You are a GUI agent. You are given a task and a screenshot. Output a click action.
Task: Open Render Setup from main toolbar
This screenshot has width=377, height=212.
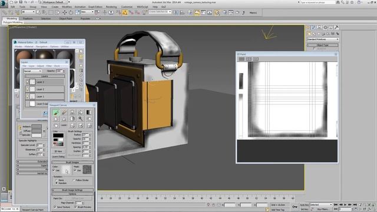tap(224, 12)
